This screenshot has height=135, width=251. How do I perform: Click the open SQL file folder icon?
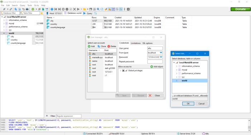tap(85, 9)
